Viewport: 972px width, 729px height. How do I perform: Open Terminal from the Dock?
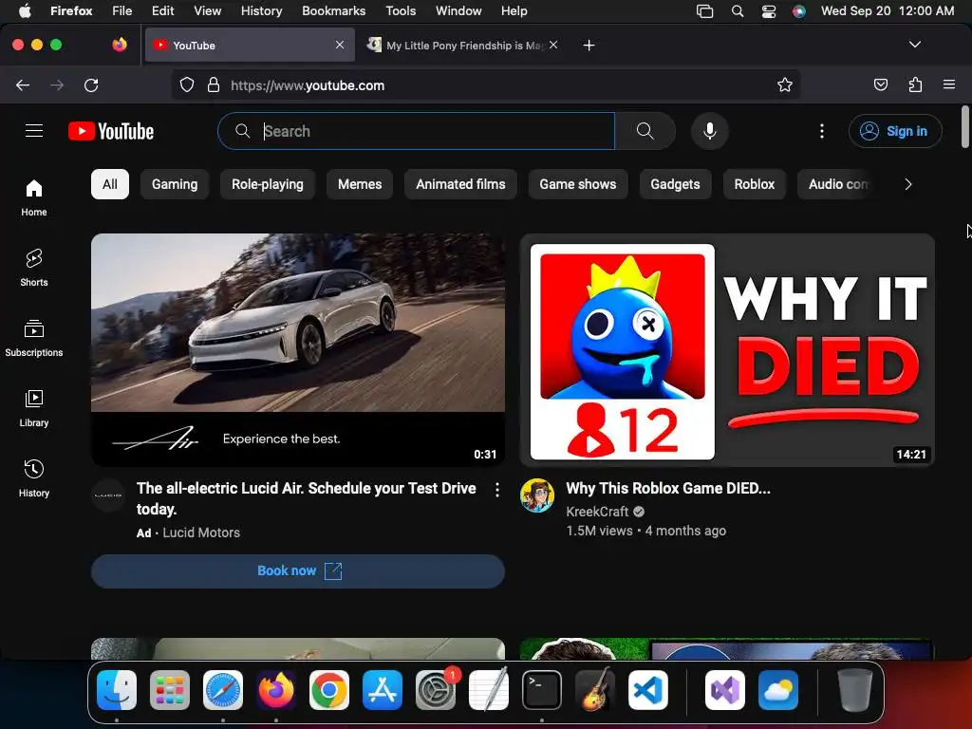tap(542, 690)
